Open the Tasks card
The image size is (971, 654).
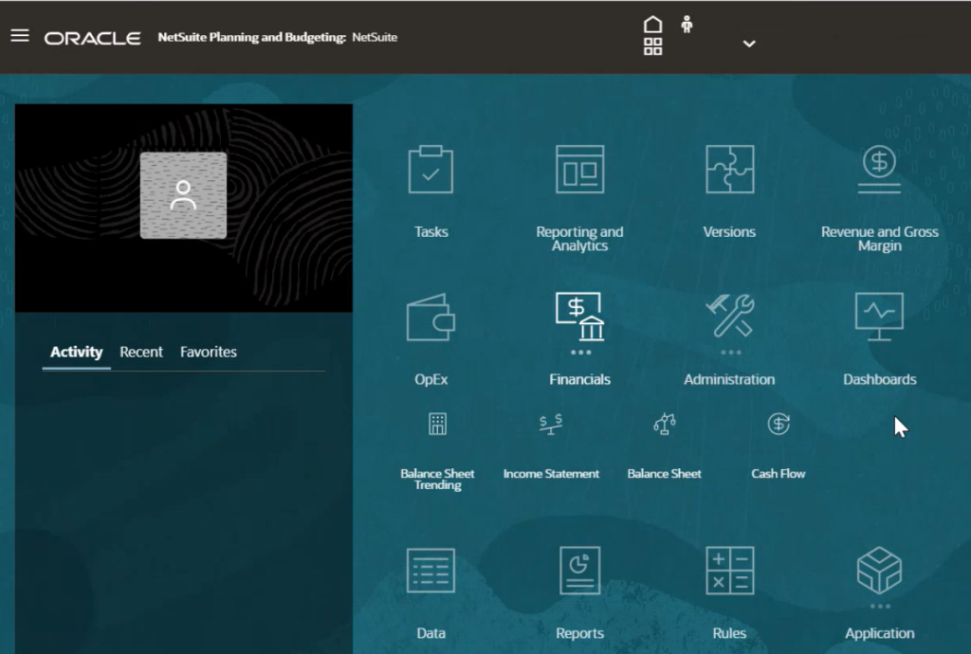pos(431,171)
